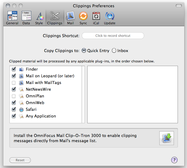Image resolution: width=187 pixels, height=168 pixels.
Task: Open help with the question mark button
Action: (x=174, y=160)
